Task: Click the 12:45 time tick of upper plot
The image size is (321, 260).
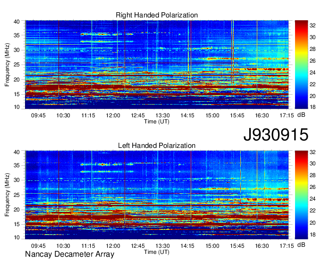Action: [x=138, y=115]
